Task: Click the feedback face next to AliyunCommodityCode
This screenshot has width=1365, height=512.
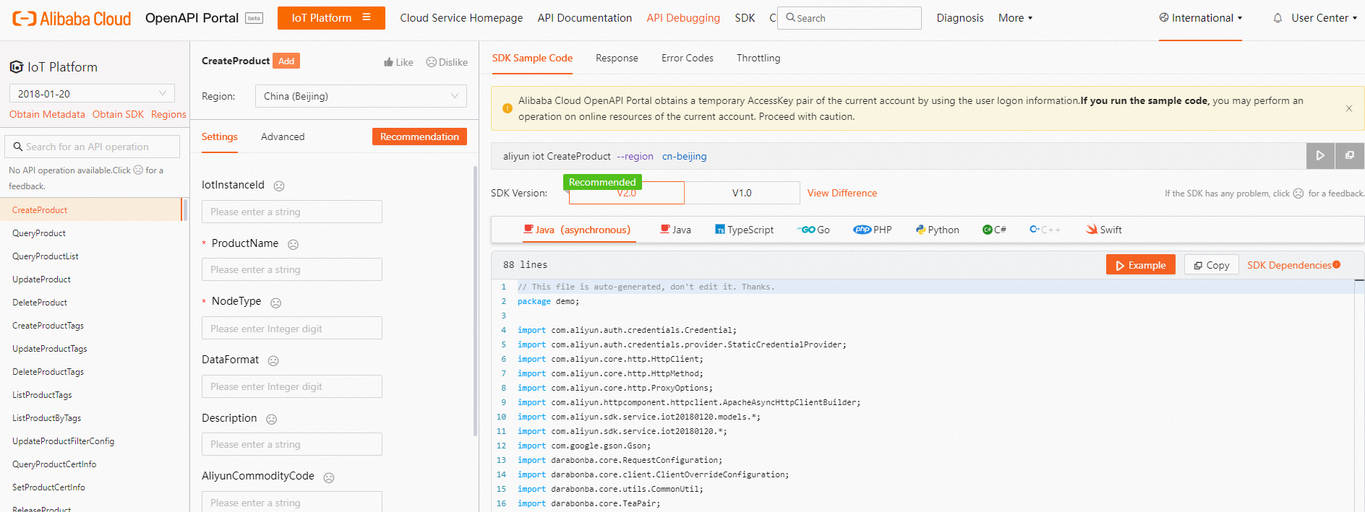Action: pyautogui.click(x=329, y=477)
